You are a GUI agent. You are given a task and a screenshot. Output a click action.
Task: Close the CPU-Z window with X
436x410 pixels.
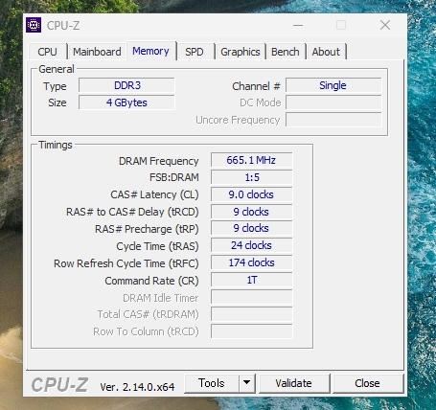click(x=385, y=25)
